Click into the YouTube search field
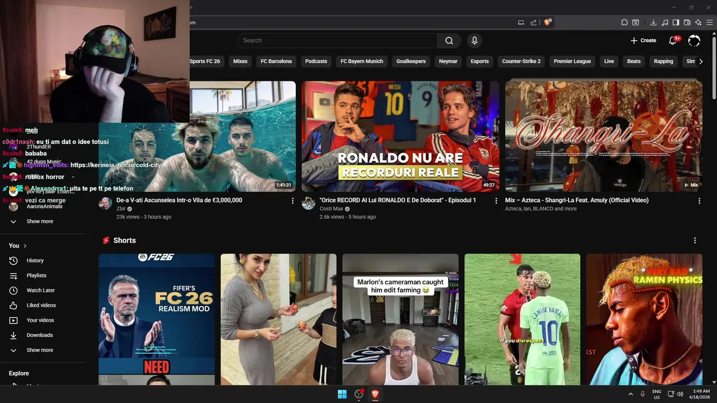717x403 pixels. pos(337,40)
